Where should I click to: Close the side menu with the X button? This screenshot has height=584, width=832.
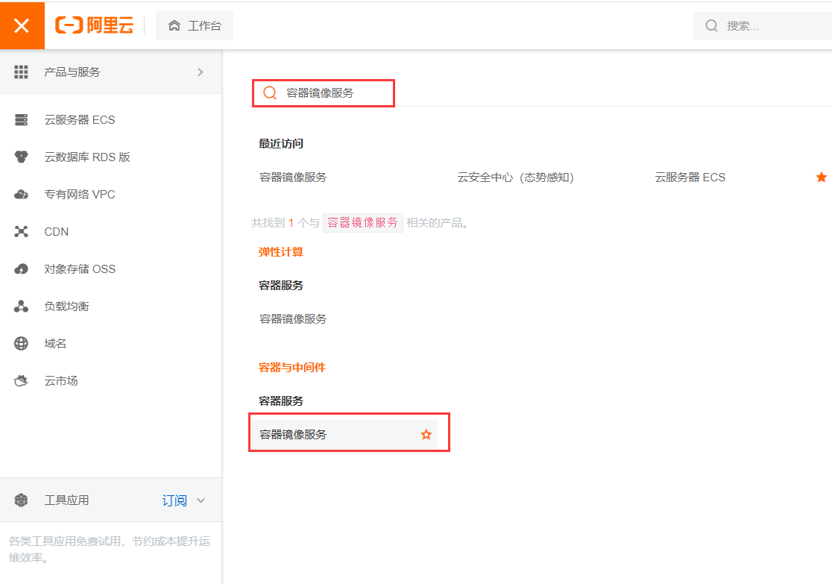point(22,25)
